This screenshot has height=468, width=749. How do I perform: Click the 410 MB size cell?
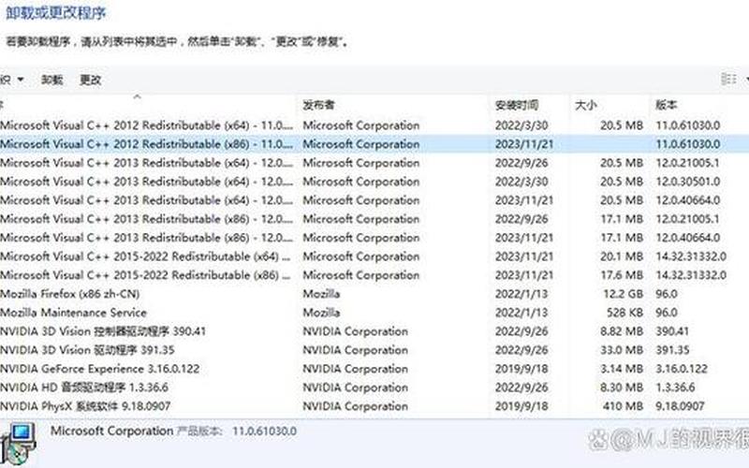pos(623,406)
